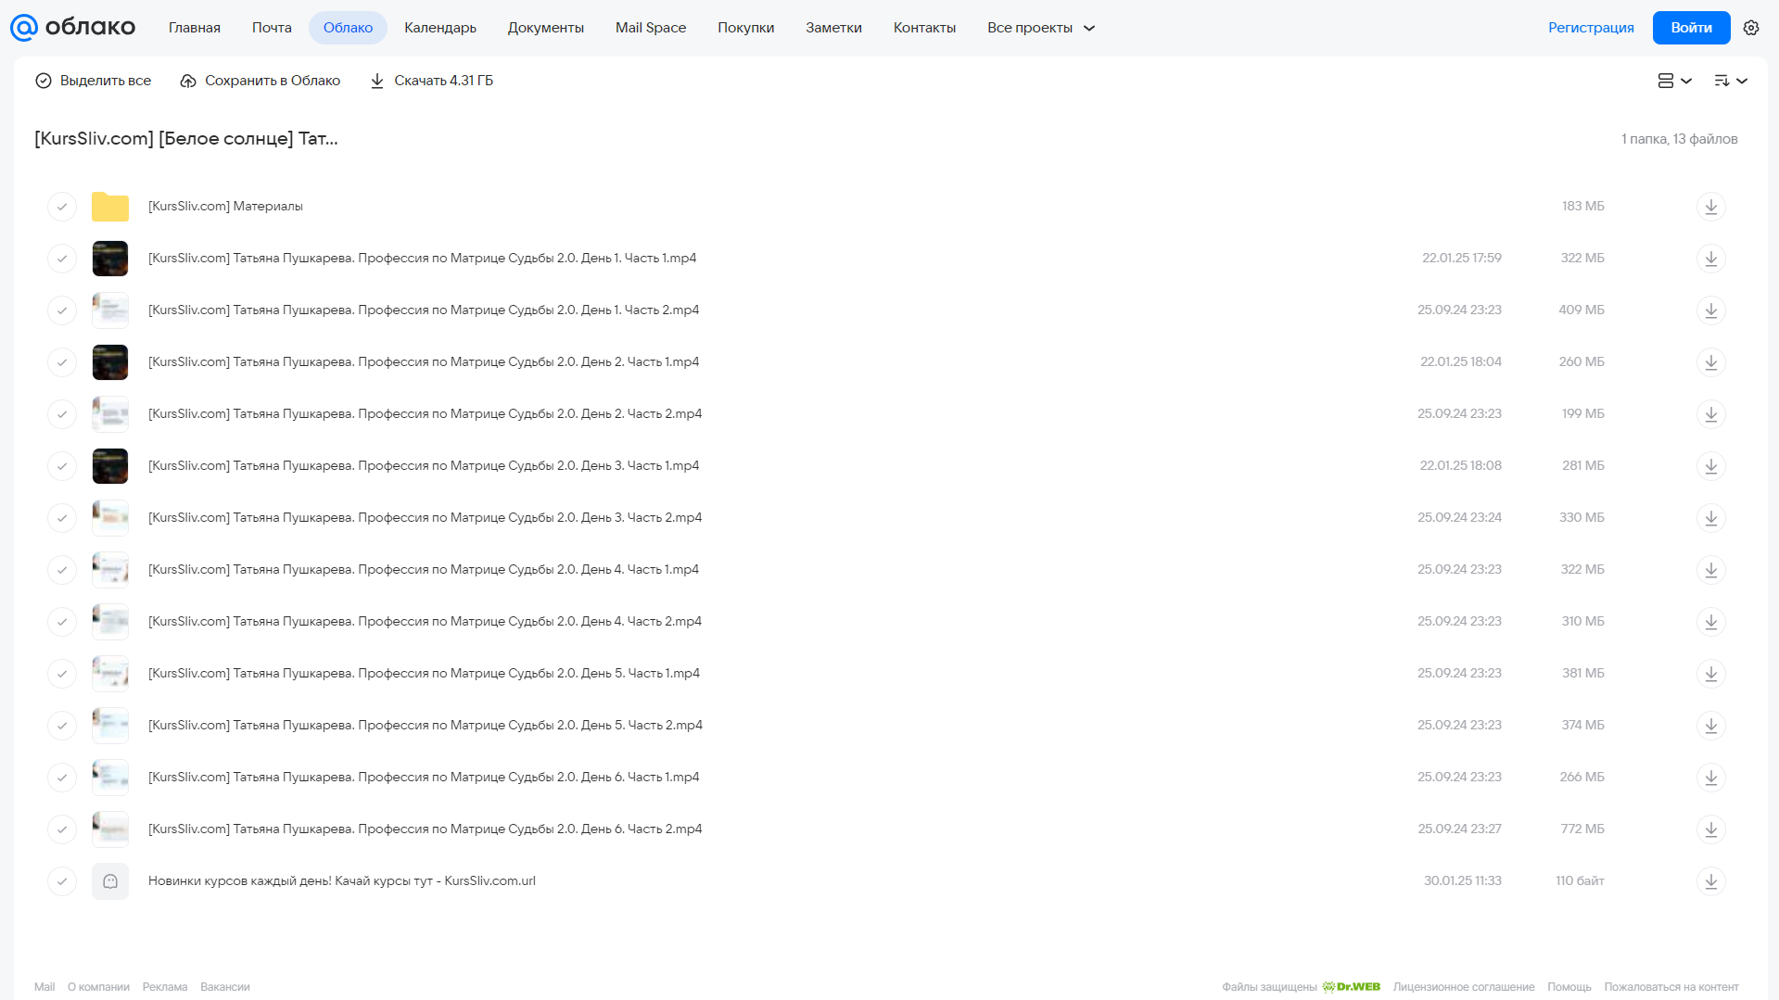Go to the Почта tab
The height and width of the screenshot is (1000, 1779).
(x=272, y=28)
